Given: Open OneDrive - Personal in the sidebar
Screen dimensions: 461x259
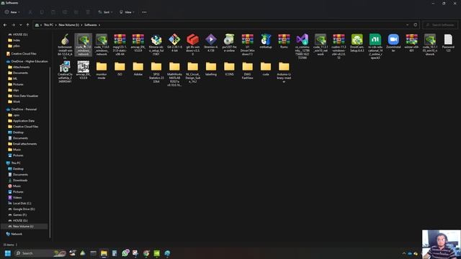Looking at the screenshot, I should 24,109.
